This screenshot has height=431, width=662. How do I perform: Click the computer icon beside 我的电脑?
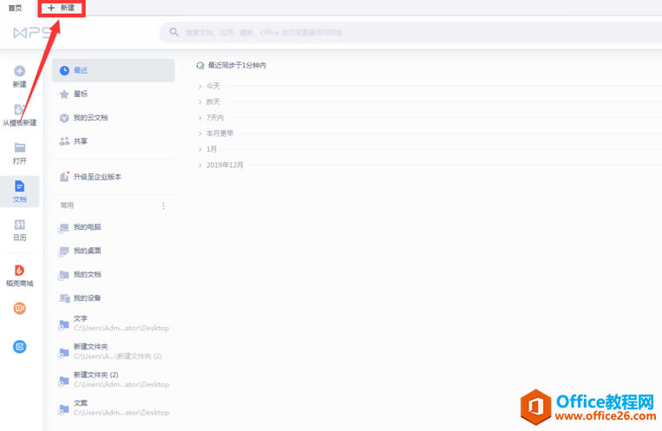63,228
